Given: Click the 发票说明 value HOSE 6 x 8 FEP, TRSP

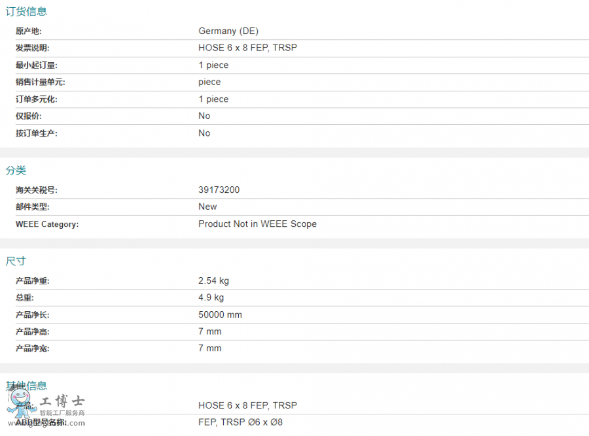Looking at the screenshot, I should (x=247, y=48).
